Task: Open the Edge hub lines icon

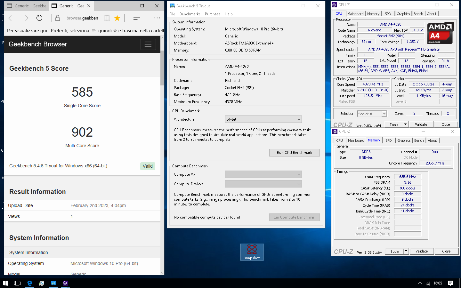Action: pyautogui.click(x=137, y=18)
